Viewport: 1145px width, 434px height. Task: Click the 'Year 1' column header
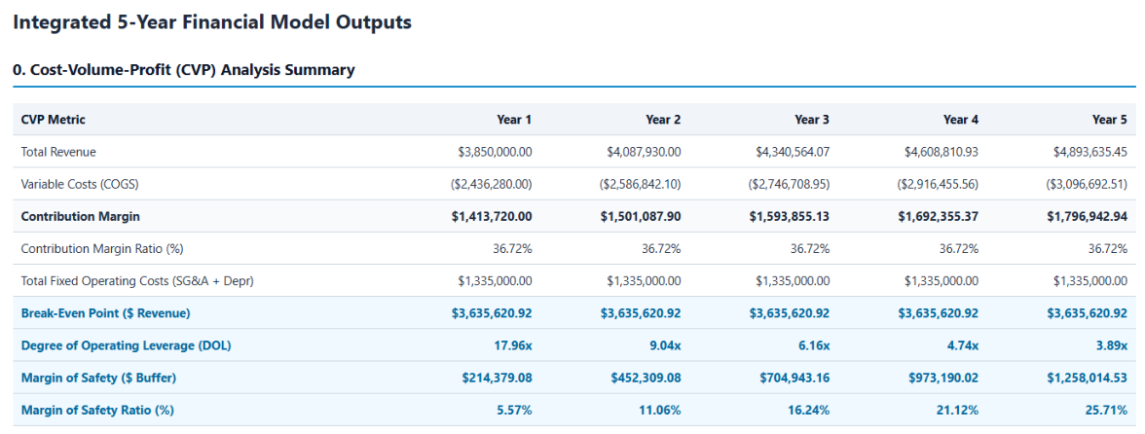pyautogui.click(x=514, y=120)
